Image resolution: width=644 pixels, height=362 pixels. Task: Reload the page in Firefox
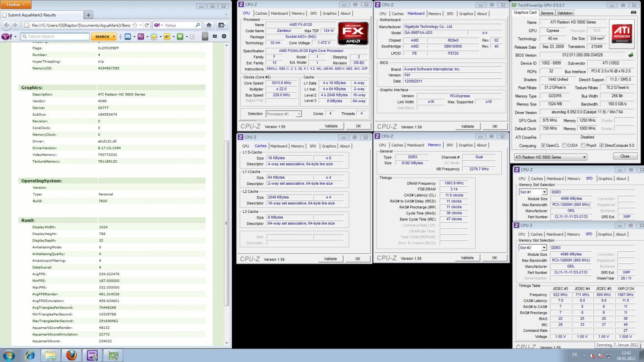coord(147,25)
